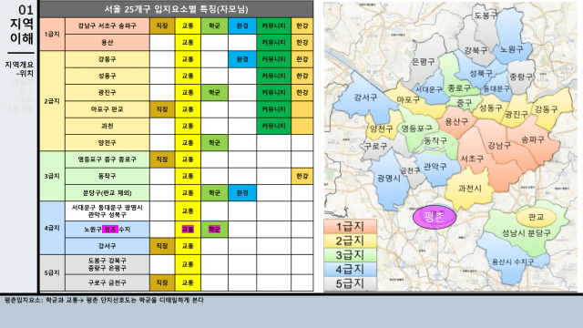Click the 5급지 gray legend swatch
The height and width of the screenshot is (328, 583).
click(x=350, y=283)
